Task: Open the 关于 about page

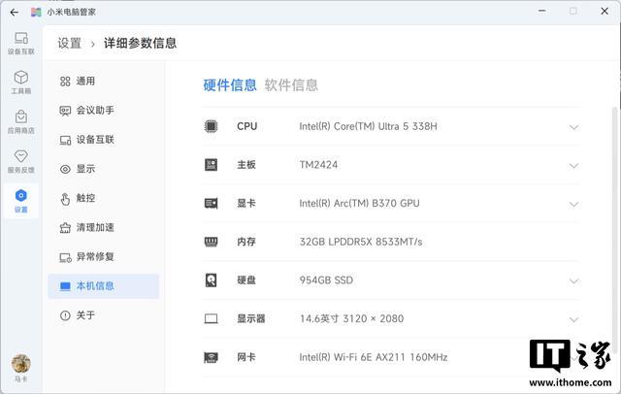Action: pos(85,315)
